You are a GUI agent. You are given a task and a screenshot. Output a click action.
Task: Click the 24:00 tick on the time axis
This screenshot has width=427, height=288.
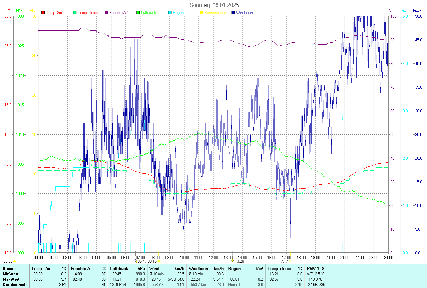(388, 257)
